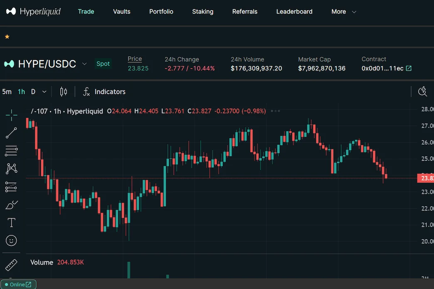Click the price value 23.825
434x289 pixels.
138,69
